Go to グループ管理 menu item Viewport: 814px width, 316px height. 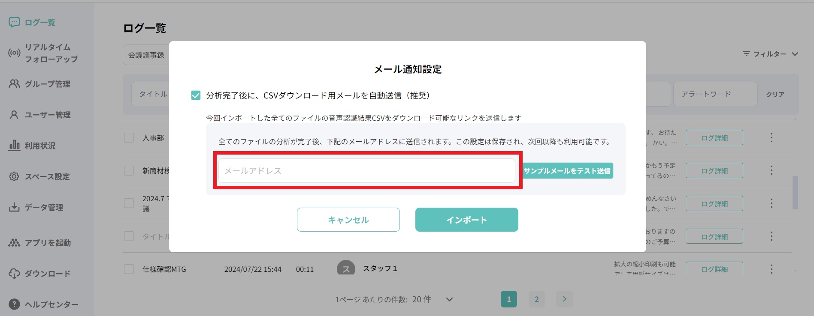pos(48,84)
